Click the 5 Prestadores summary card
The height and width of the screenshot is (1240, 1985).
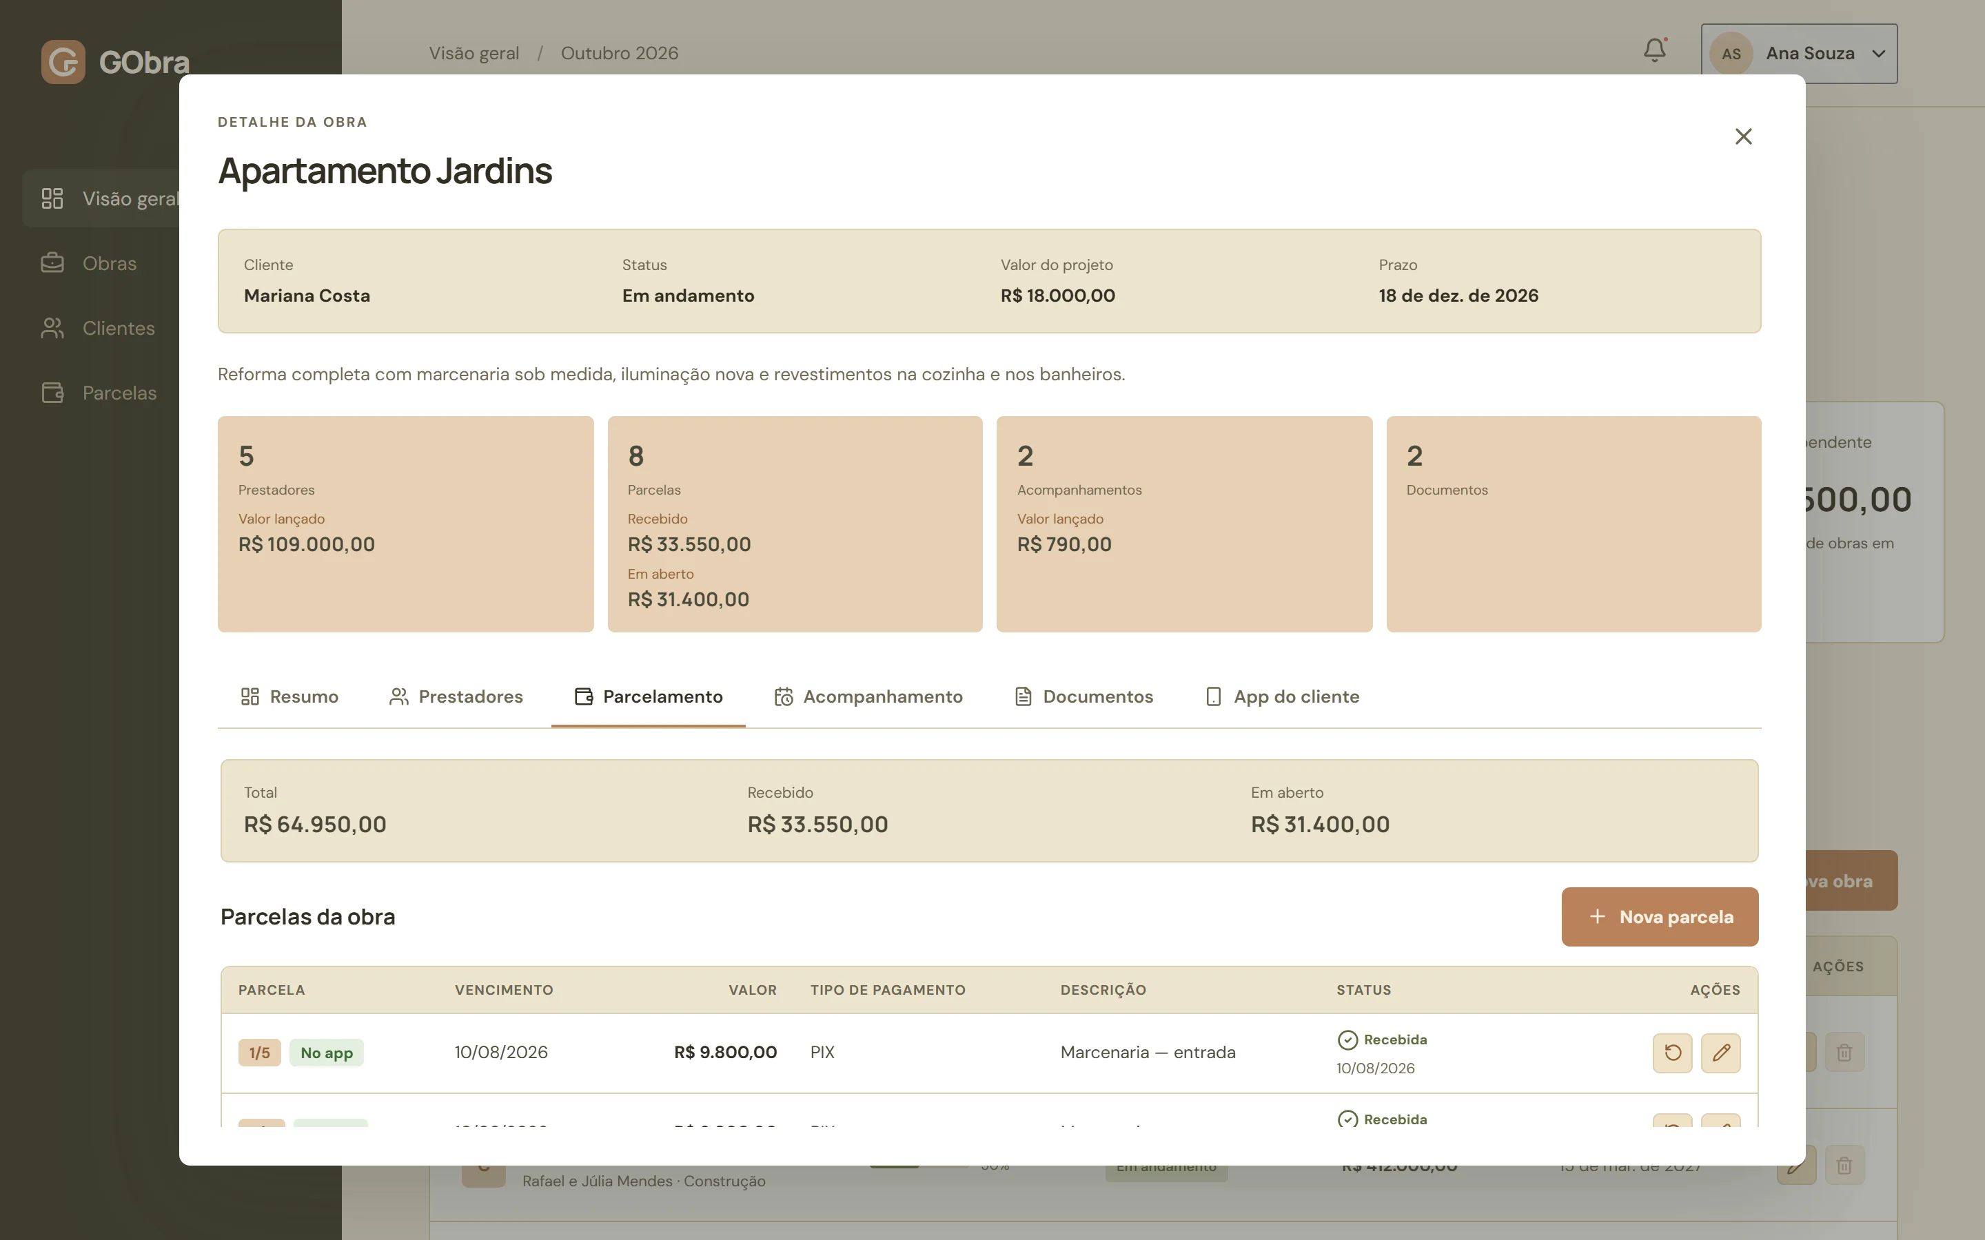pos(405,524)
